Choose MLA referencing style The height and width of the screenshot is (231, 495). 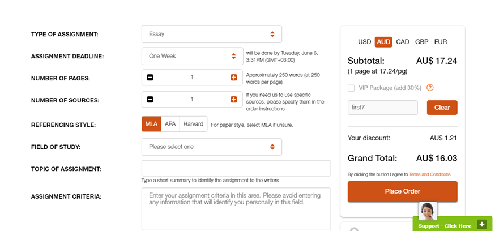click(x=152, y=124)
